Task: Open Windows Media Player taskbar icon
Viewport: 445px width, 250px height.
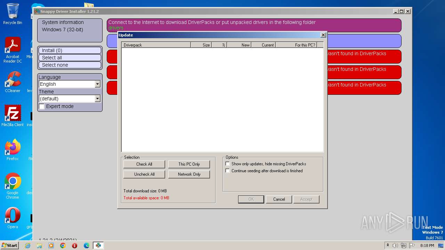Action: tap(51, 245)
